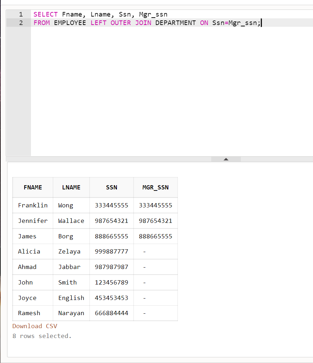Select the John cell
Image resolution: width=313 pixels, height=363 pixels.
pos(33,282)
